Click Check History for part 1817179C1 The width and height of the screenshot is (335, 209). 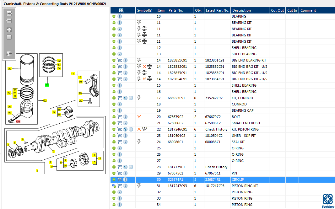coord(216,167)
